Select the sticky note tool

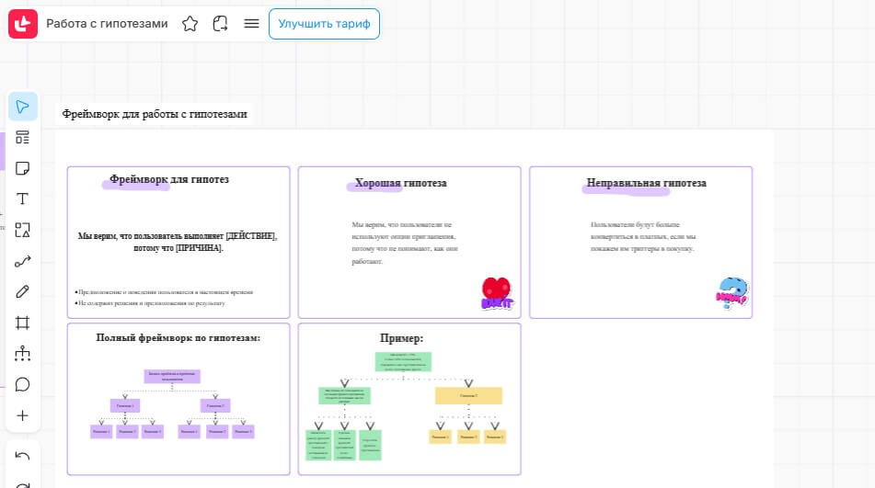(x=23, y=168)
